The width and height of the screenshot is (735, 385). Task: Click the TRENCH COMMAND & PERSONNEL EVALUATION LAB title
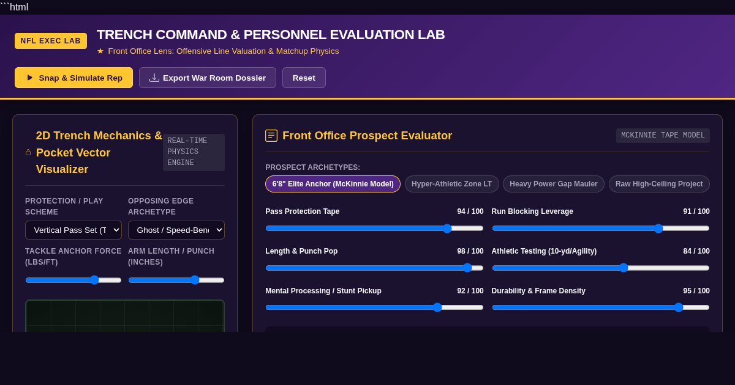(x=271, y=35)
